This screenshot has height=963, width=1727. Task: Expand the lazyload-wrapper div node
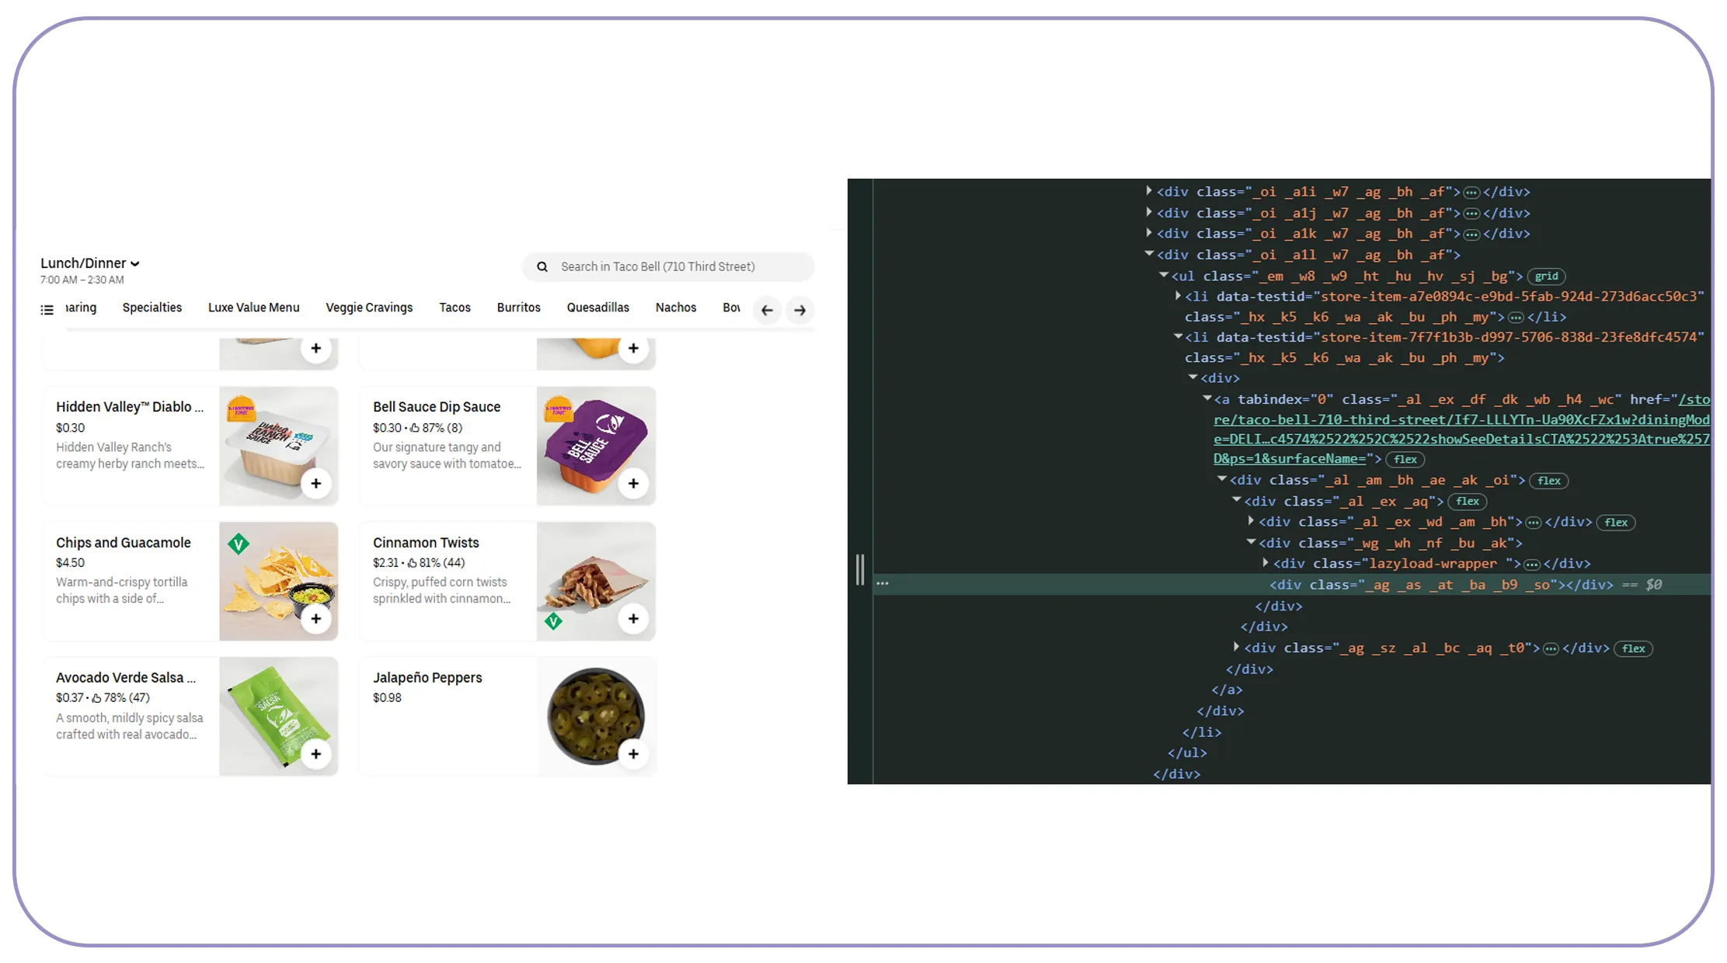[x=1266, y=562]
